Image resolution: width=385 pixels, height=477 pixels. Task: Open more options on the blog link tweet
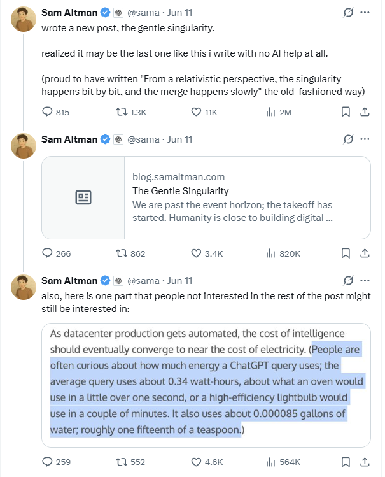pos(365,139)
